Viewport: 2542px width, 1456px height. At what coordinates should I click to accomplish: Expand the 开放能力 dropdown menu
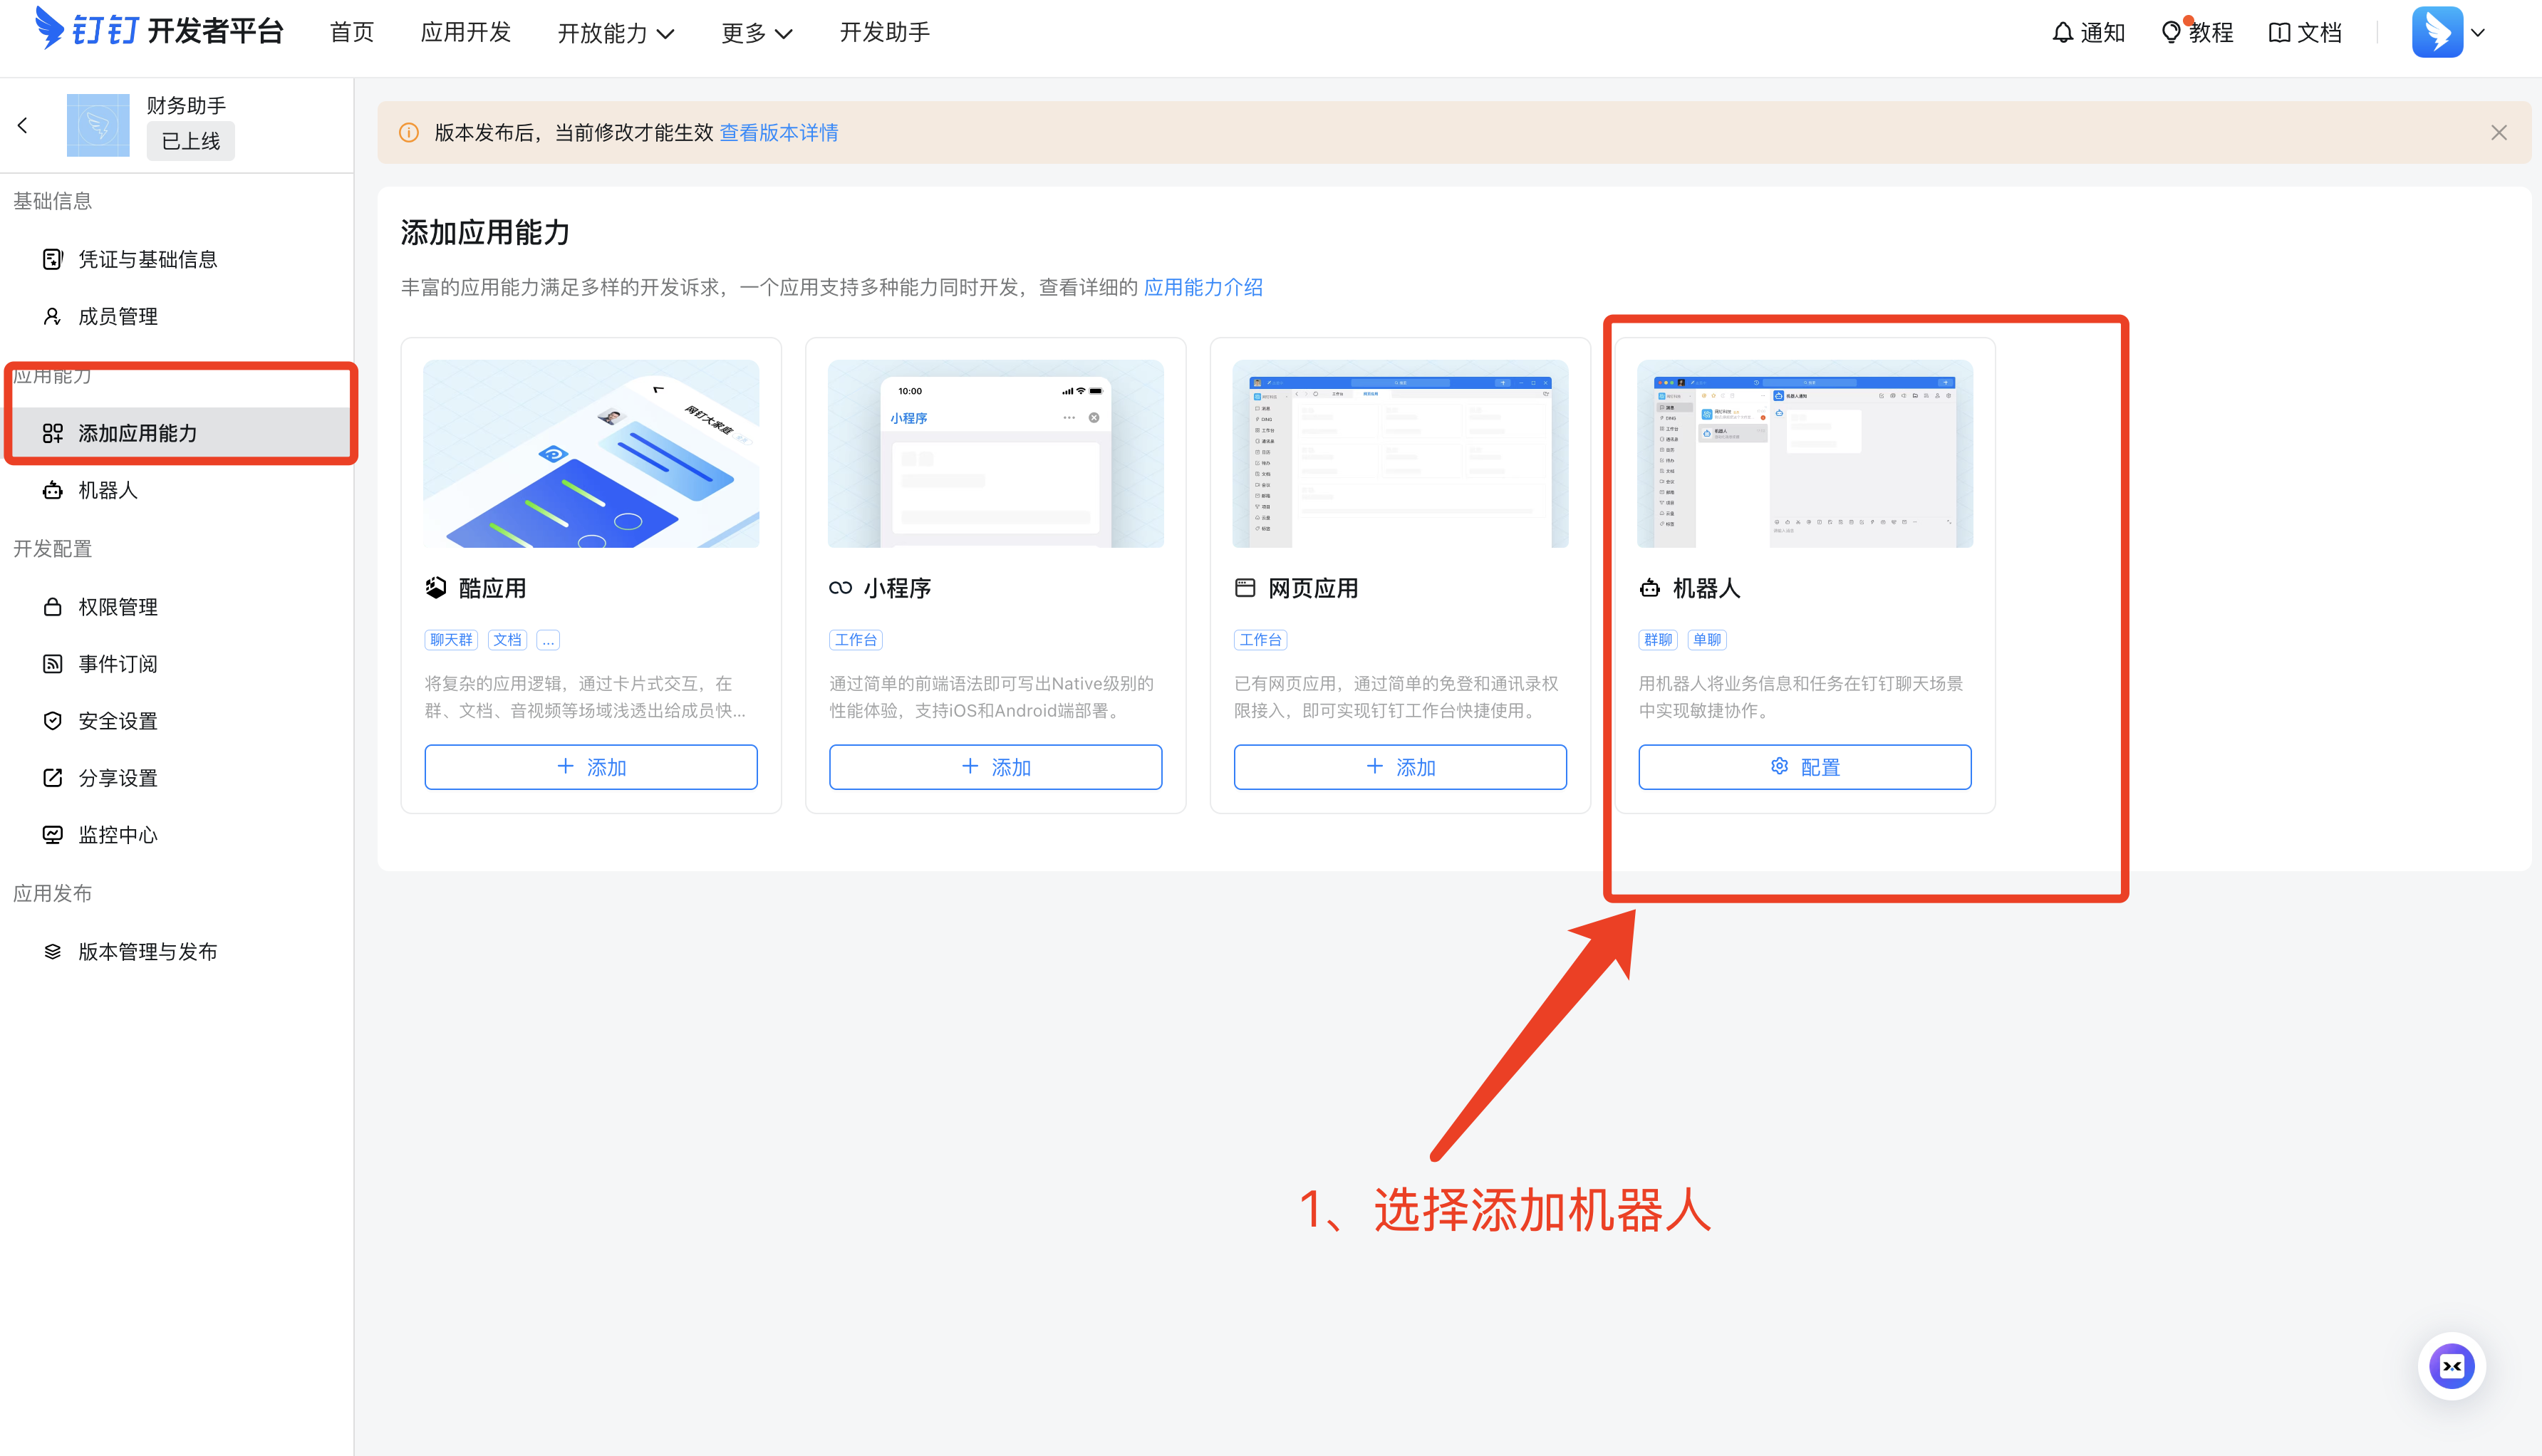[616, 33]
